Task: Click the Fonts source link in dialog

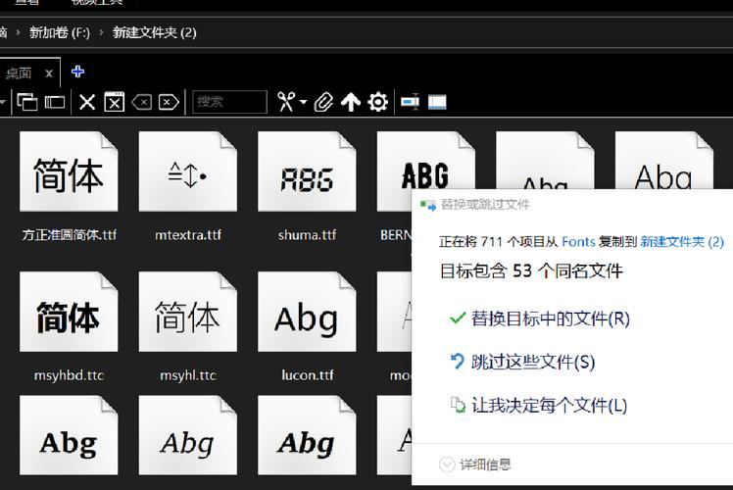Action: pyautogui.click(x=578, y=242)
